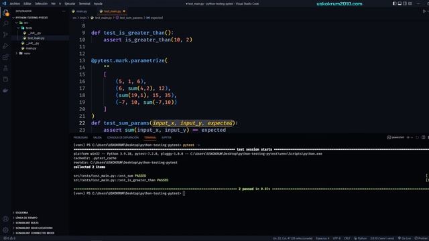
Task: Open the Selección menu
Action: [41, 3]
